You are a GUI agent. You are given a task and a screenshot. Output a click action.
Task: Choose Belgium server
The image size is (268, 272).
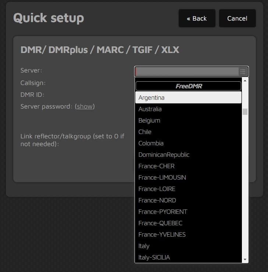point(188,121)
